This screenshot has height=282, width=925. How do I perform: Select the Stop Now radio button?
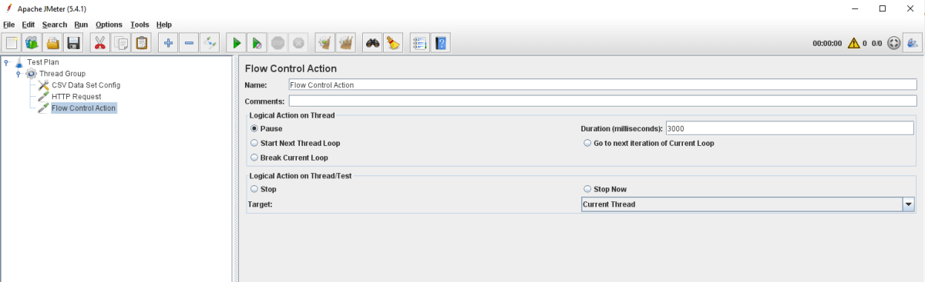coord(587,189)
